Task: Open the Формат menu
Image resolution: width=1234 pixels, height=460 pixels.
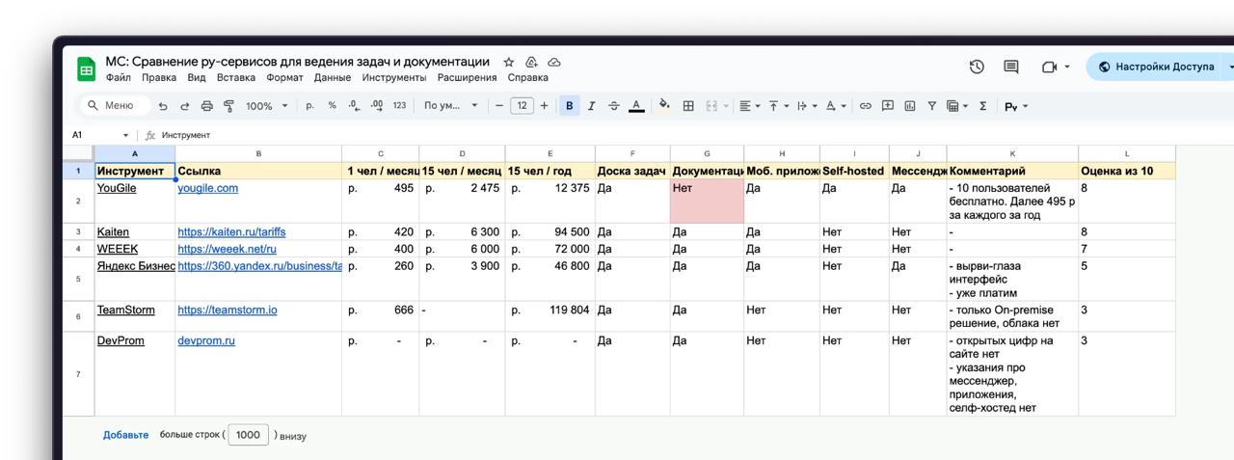Action: 284,77
